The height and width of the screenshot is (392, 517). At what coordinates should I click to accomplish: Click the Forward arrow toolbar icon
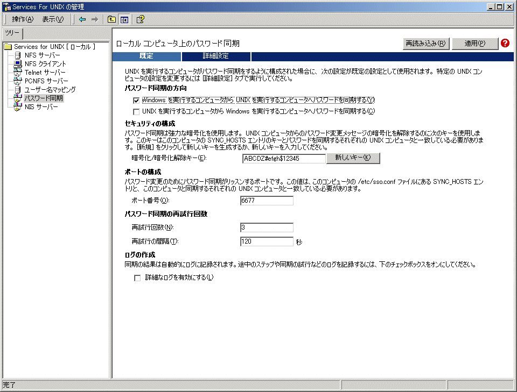pyautogui.click(x=95, y=19)
